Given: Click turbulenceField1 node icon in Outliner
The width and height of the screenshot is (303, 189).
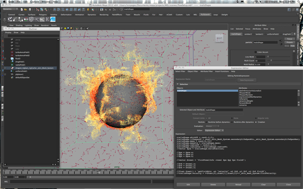Looking at the screenshot, I should coord(12,52).
